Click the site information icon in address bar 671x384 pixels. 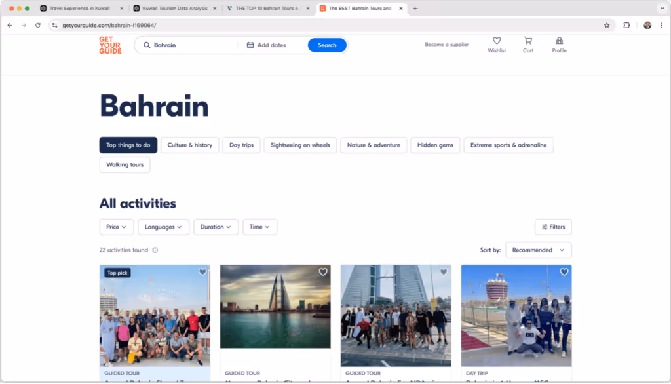point(54,26)
